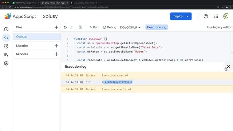The image size is (233, 131).
Task: Run the selected function
Action: coord(94,27)
